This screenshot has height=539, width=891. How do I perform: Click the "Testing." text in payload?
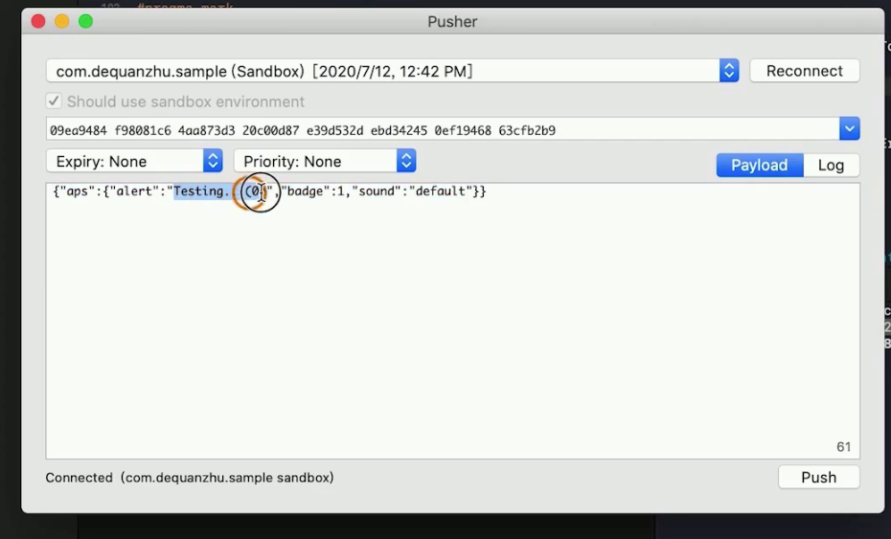[201, 191]
